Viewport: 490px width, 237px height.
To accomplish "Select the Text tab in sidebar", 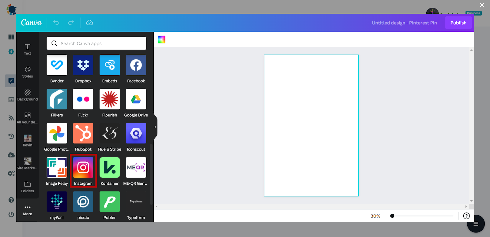I will [x=28, y=49].
